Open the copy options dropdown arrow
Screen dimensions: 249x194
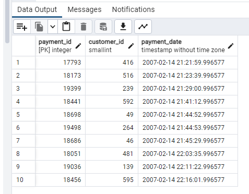pos(53,27)
